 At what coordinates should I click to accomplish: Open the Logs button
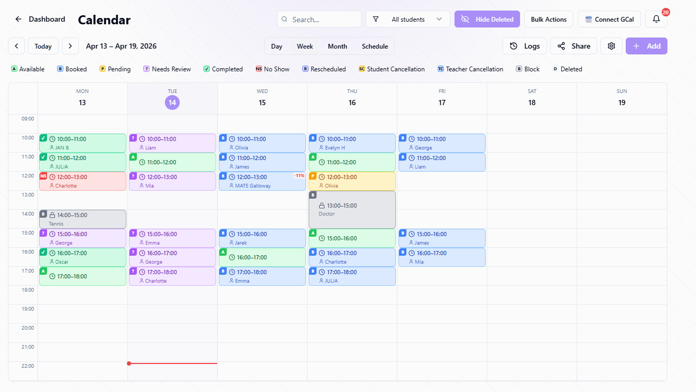(x=524, y=46)
